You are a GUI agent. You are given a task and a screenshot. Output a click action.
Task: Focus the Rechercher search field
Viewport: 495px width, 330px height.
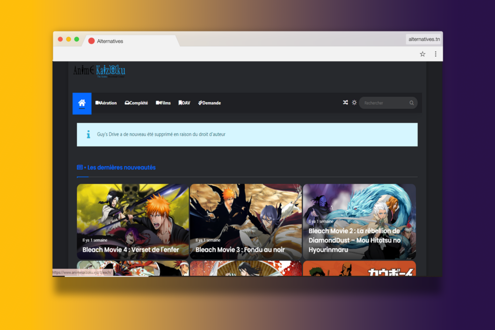point(388,103)
